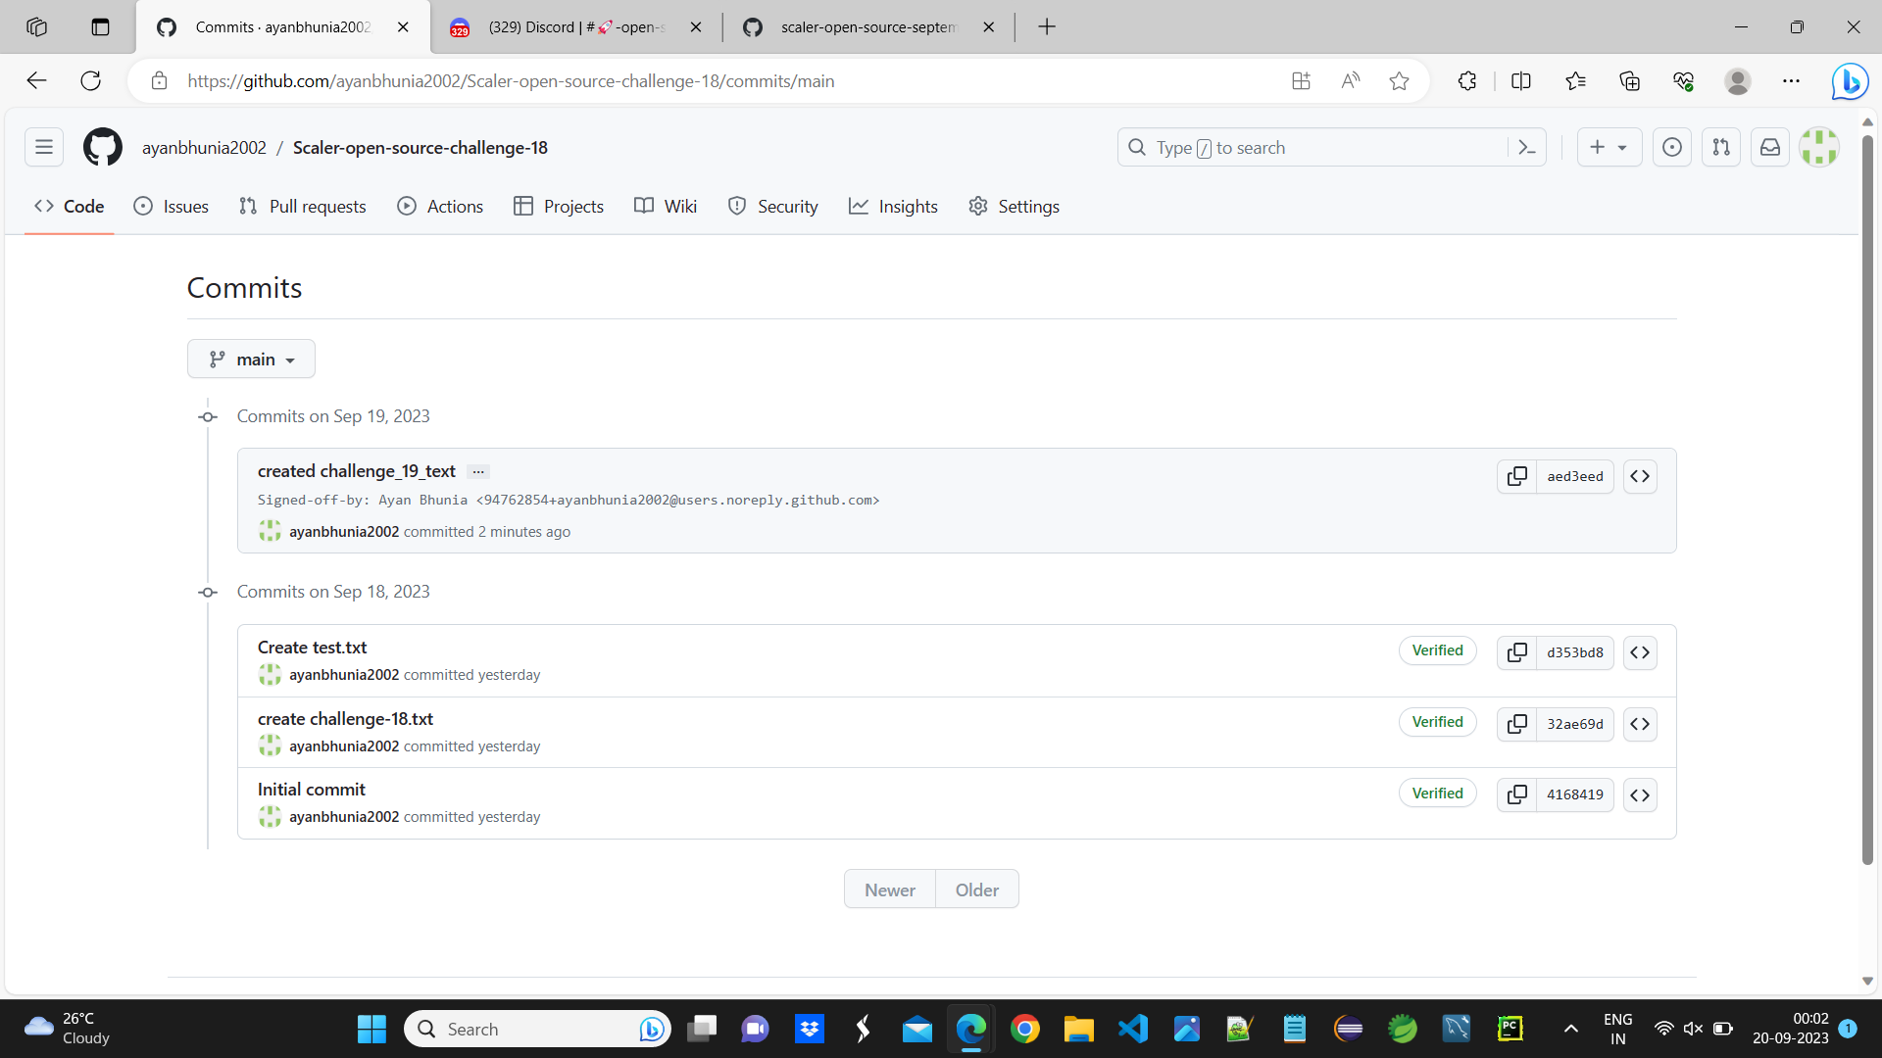View your pull requests from the header icon
Viewport: 1882px width, 1058px height.
(x=1720, y=147)
